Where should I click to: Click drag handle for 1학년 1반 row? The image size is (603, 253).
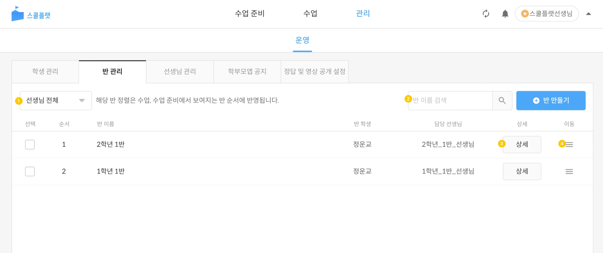tap(569, 171)
